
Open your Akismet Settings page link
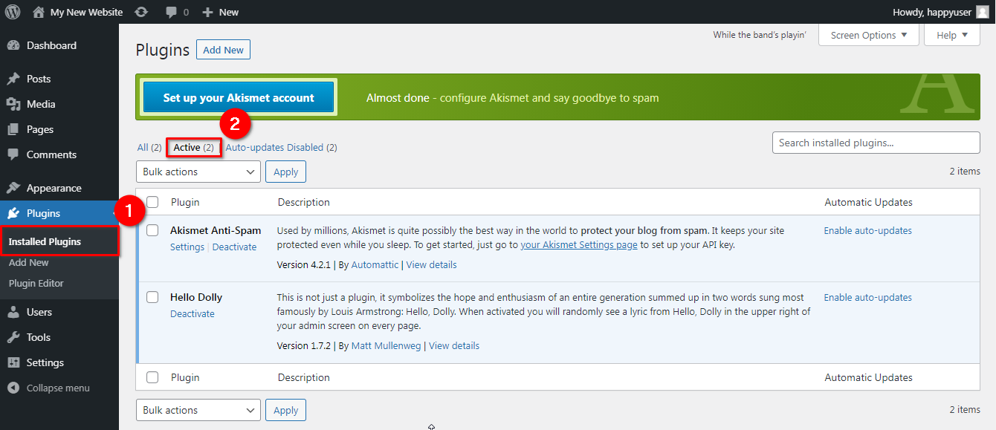579,245
